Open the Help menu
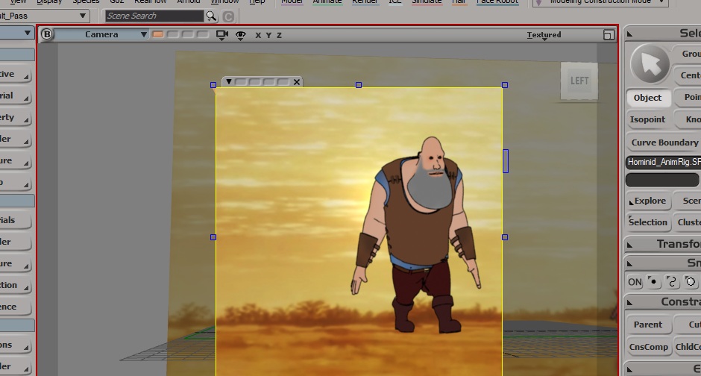The height and width of the screenshot is (376, 701). (257, 1)
